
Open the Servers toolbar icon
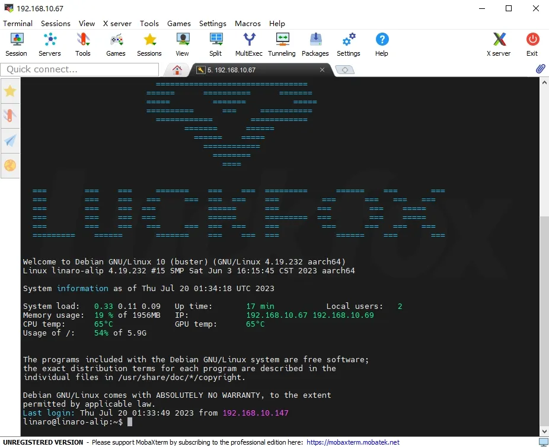(x=50, y=44)
